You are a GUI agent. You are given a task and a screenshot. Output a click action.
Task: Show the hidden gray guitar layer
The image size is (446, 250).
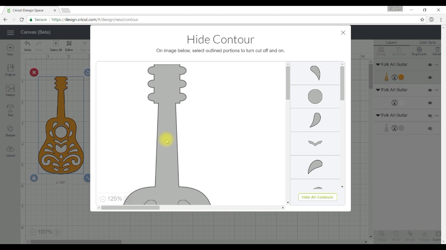pos(430,128)
